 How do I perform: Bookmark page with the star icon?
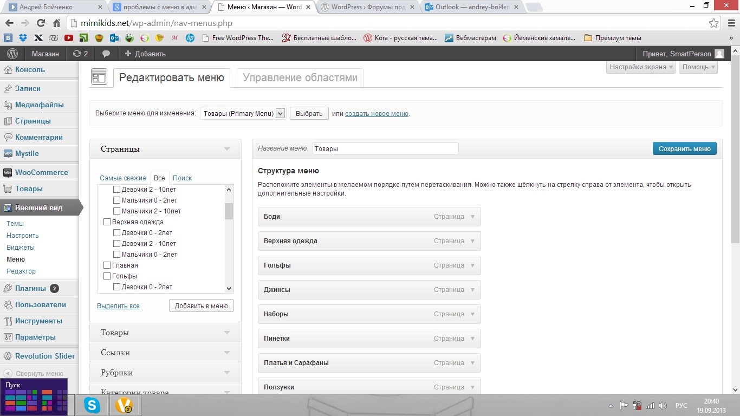click(714, 23)
